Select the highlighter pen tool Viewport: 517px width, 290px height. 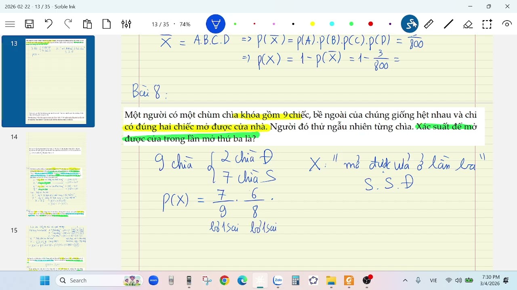pos(216,24)
